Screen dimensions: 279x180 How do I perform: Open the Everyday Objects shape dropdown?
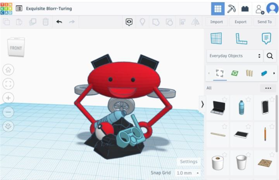click(x=235, y=56)
